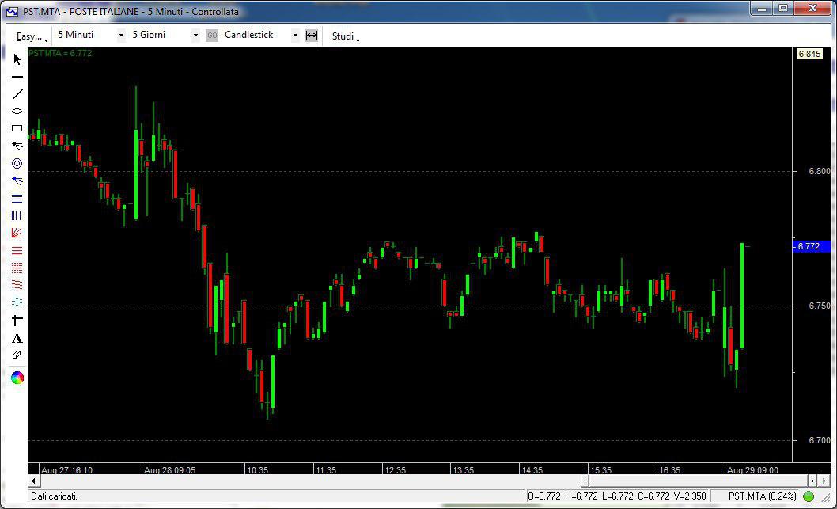
Task: Select the red solid horizontal lines tool
Action: [17, 250]
